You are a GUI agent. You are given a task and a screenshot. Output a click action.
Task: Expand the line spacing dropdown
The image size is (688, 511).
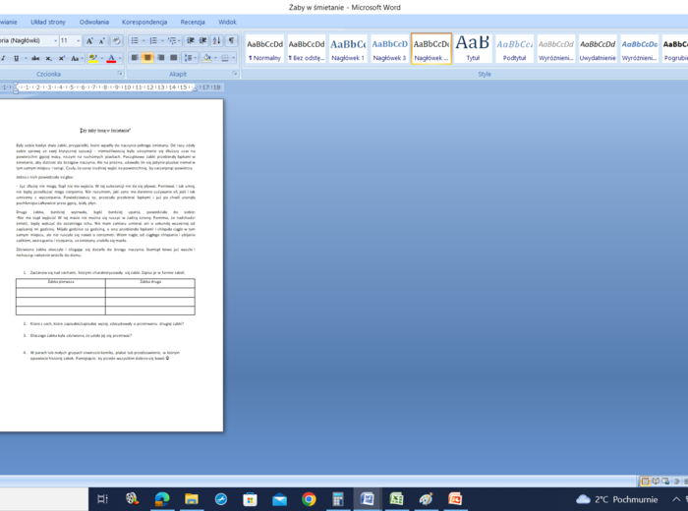pos(196,58)
